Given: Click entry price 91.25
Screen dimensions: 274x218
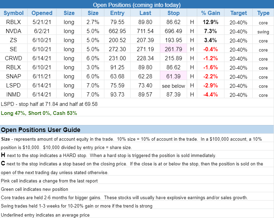Looking at the screenshot, I should tap(117, 67).
